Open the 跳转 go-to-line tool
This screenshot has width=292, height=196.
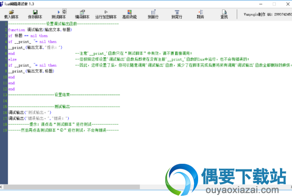coord(200,14)
